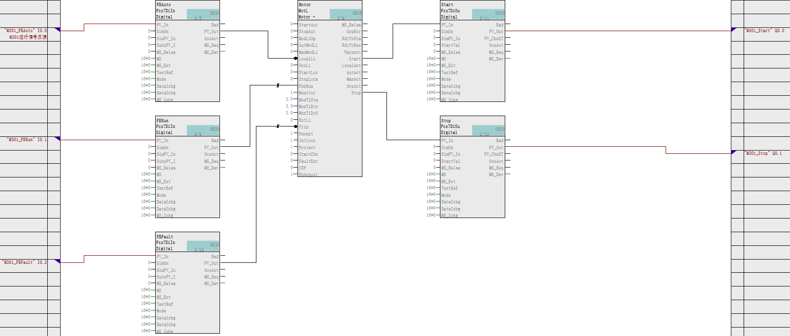Click the M301_Start Q0.0 sheet bar entry
This screenshot has height=336, width=790.
pyautogui.click(x=764, y=31)
